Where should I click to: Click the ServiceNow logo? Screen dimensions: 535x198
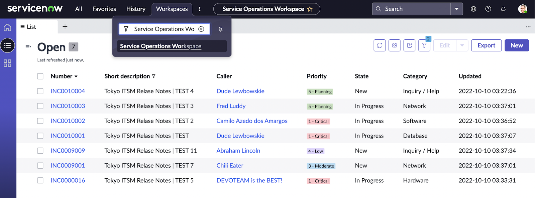point(35,8)
